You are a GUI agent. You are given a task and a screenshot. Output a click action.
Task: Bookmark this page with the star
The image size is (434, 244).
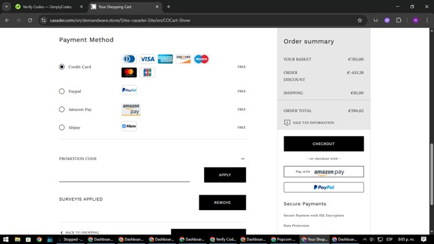click(x=359, y=20)
